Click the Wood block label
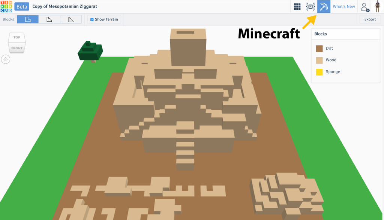Screen dimensions: 384x220 coord(331,60)
